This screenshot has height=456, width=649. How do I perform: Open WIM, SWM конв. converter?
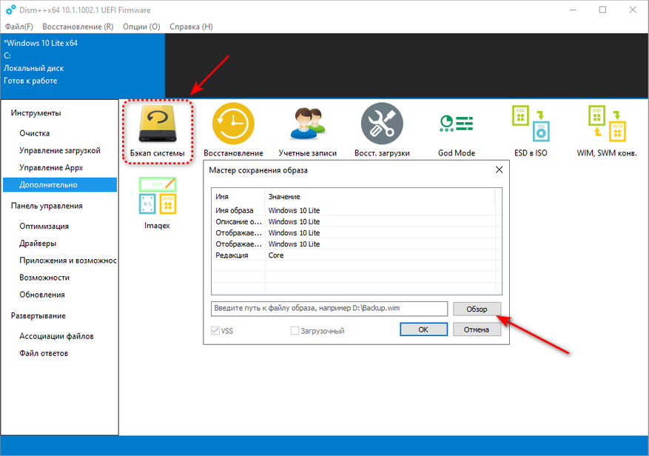pos(606,131)
